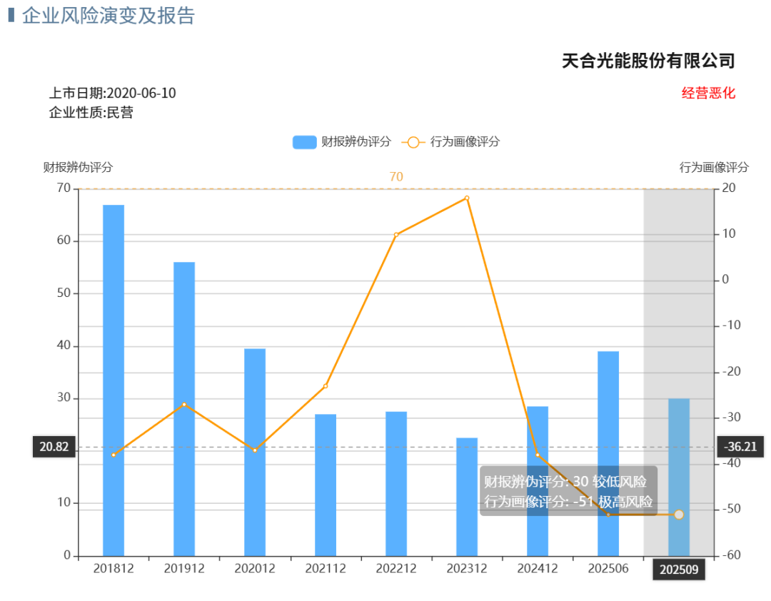Viewport: 771px width, 601px height.
Task: Click the line point at 202012
Action: 255,450
